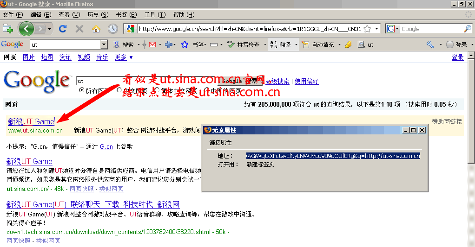The width and height of the screenshot is (475, 247).
Task: Go back with the green arrow button
Action: [x=26, y=29]
